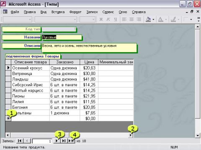Click the Access key icon in title bar
The height and width of the screenshot is (150, 201).
(3, 4)
